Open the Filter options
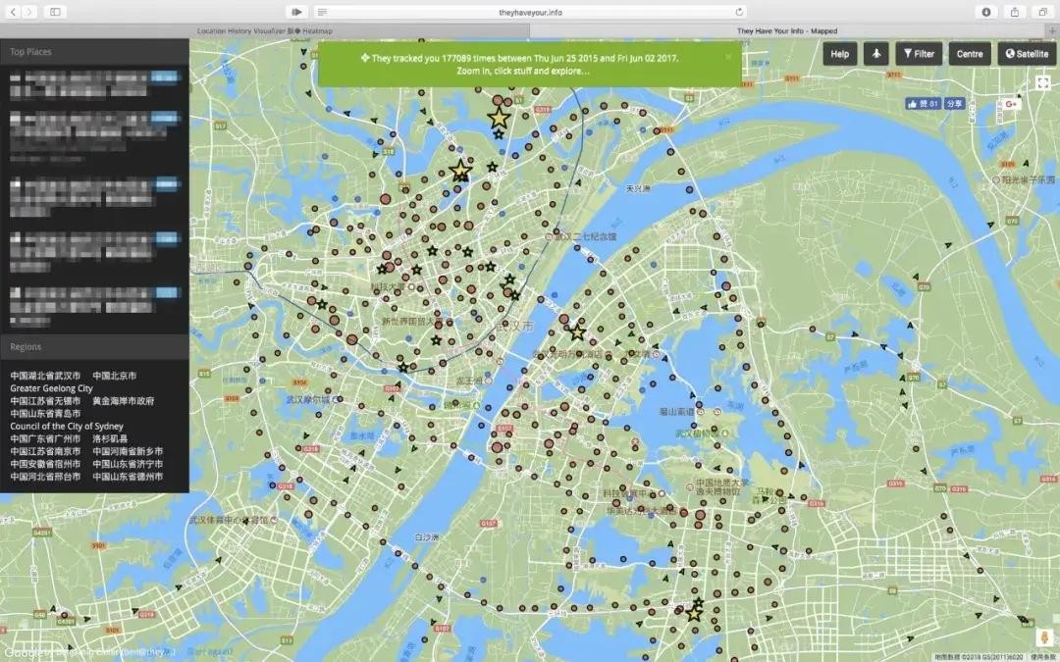 pyautogui.click(x=919, y=54)
